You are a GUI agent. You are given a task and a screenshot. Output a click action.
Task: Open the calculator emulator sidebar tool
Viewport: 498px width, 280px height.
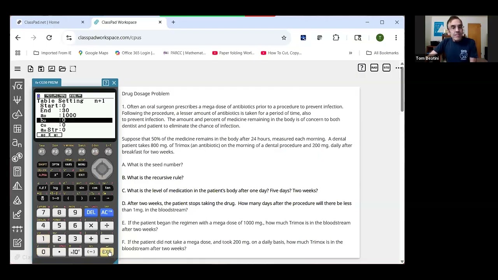click(17, 171)
